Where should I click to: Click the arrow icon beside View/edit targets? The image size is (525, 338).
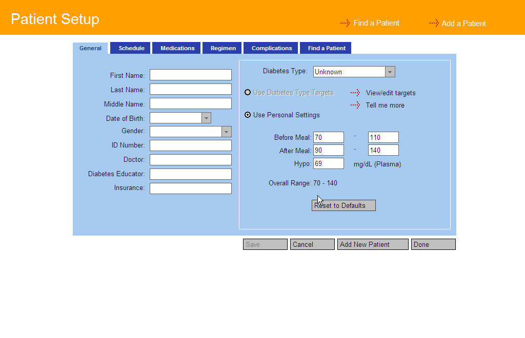[355, 93]
